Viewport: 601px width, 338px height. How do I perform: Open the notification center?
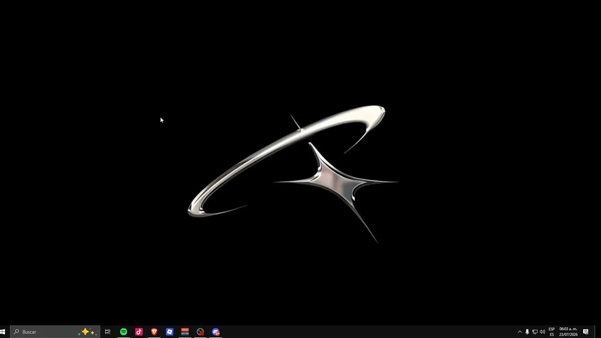pos(586,332)
